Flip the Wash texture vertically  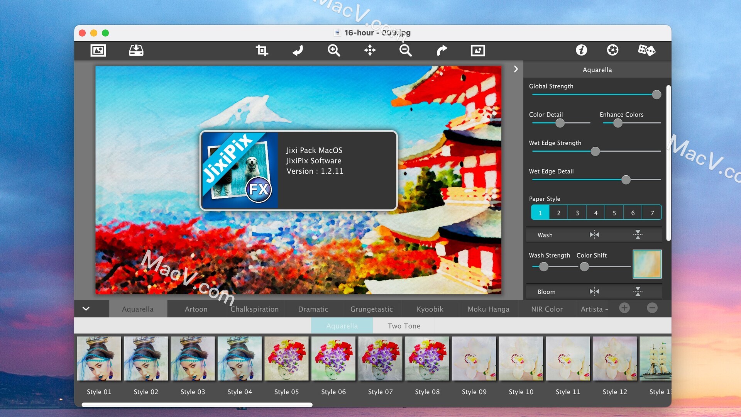[638, 234]
